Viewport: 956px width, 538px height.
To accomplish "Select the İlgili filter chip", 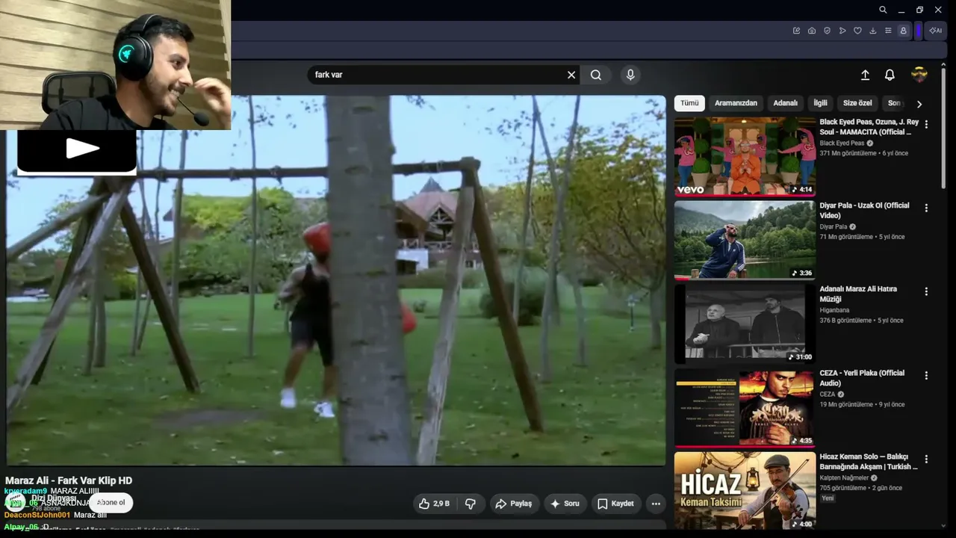I will (820, 103).
